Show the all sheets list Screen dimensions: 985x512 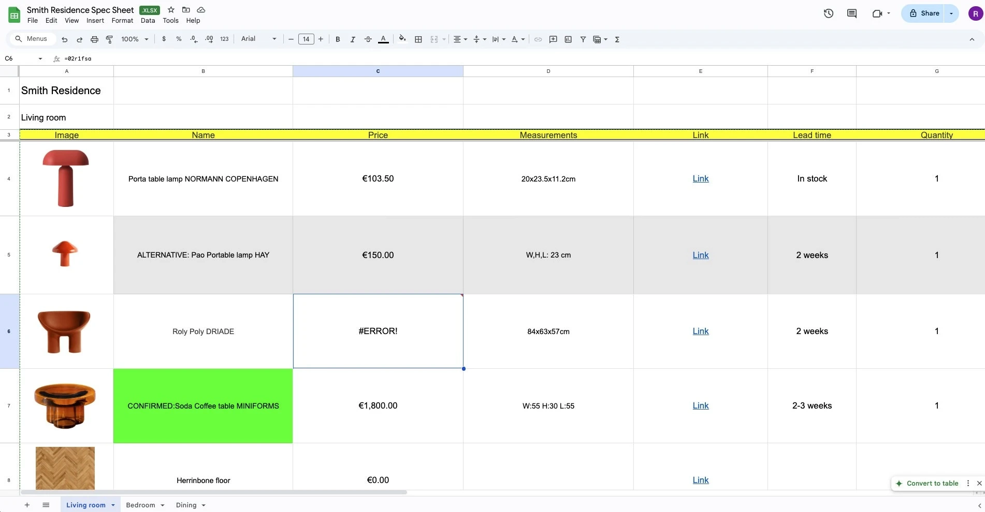point(46,505)
